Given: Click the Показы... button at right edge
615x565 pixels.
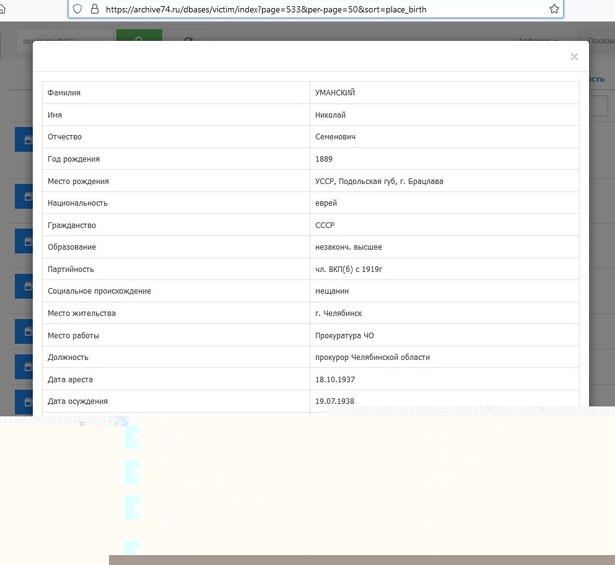Looking at the screenshot, I should tap(600, 41).
